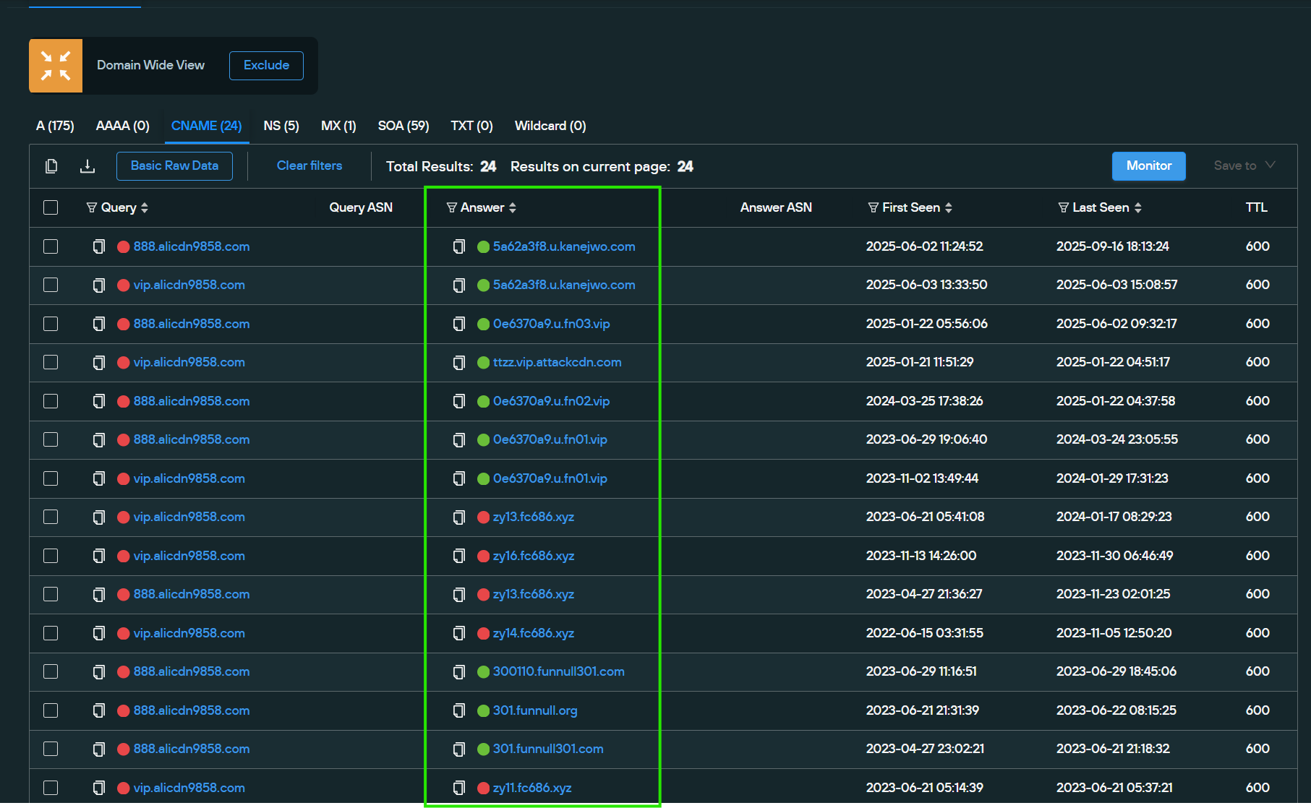Open the First Seen filter icon
This screenshot has height=808, width=1311.
point(873,207)
